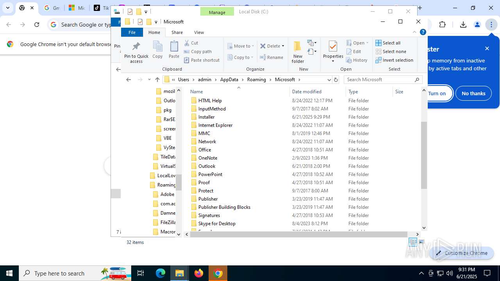Click Customize Chrome button
Viewport: 500px width, 281px height.
462,253
